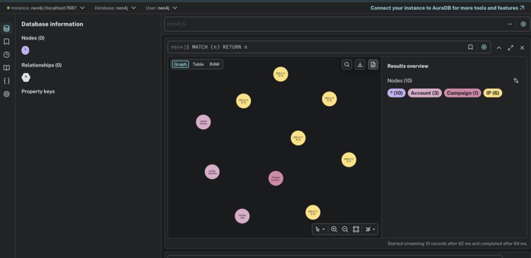The width and height of the screenshot is (531, 258).
Task: Click the Nodes (10) results heading
Action: pos(400,80)
